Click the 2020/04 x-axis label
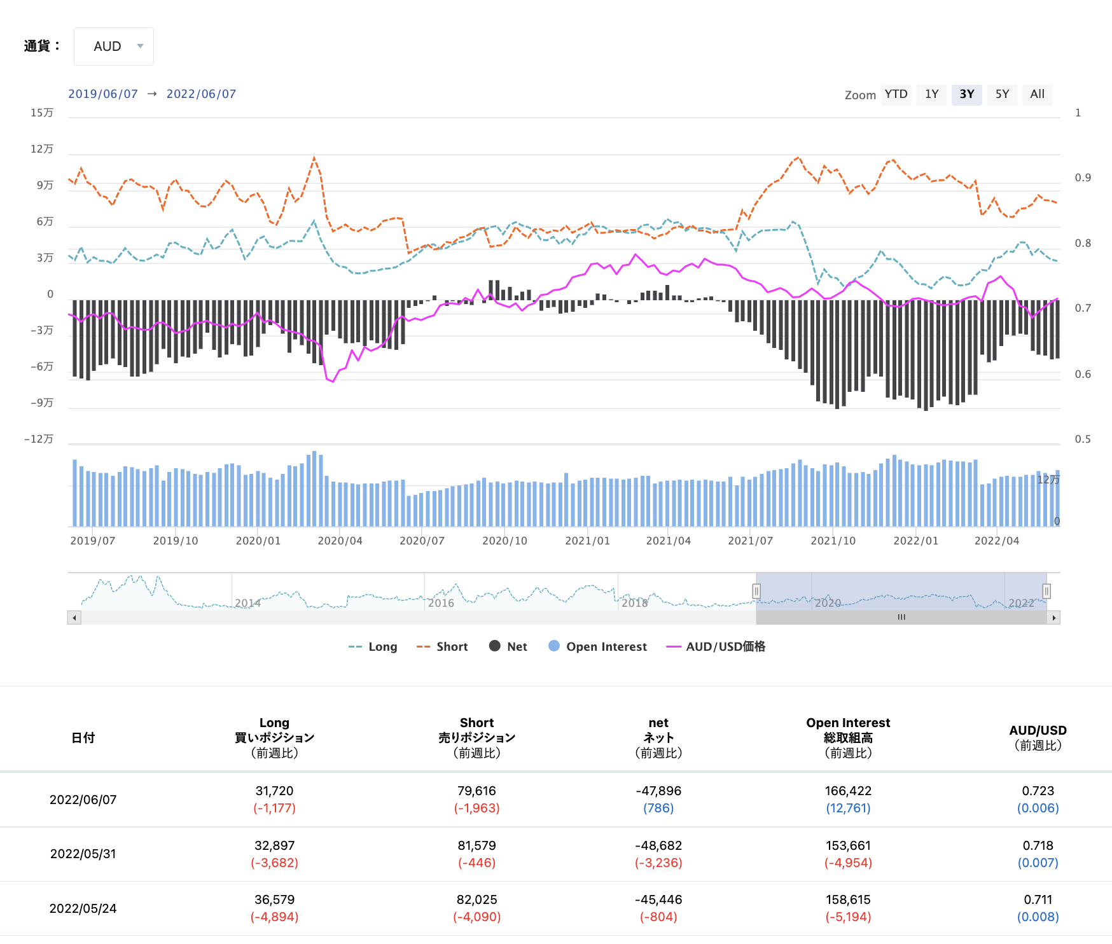 click(x=340, y=541)
